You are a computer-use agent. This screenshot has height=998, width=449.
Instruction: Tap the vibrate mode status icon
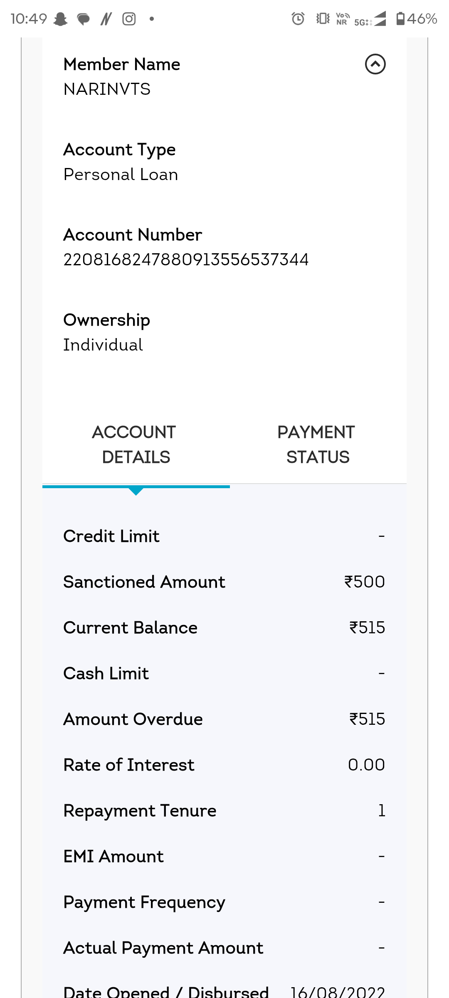[323, 19]
